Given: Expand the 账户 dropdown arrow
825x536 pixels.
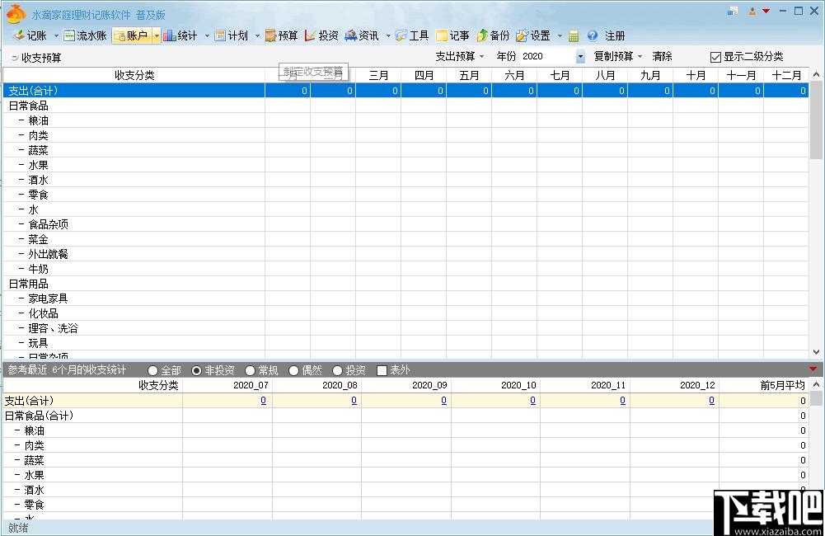Looking at the screenshot, I should click(x=157, y=35).
